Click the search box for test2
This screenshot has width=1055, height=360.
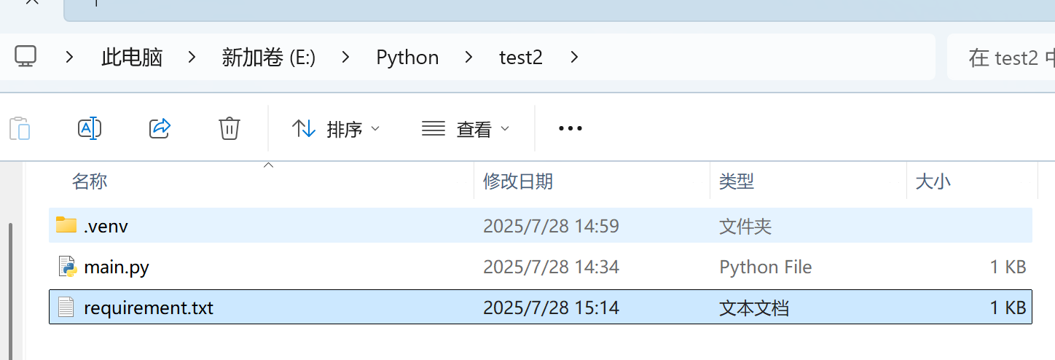(1001, 57)
